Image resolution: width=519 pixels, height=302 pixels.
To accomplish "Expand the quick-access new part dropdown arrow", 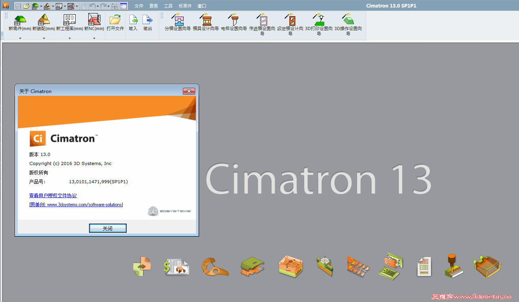I will [x=41, y=6].
